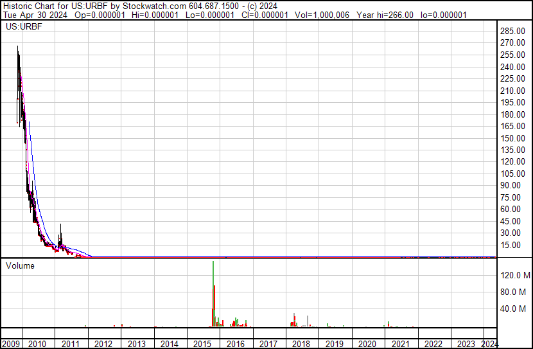Viewport: 533px width, 349px height.
Task: Select the 2012 year label on time axis
Action: coord(103,344)
